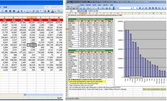Select the Borders icon in the left toolbar
Image resolution: width=167 pixels, height=101 pixels.
coord(28,11)
